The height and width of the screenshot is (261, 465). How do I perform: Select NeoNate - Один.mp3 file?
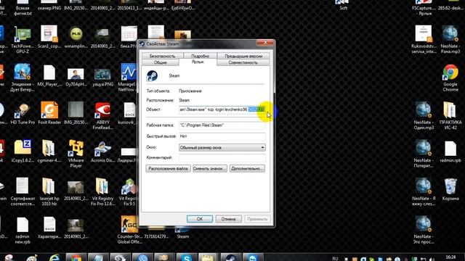pyautogui.click(x=424, y=116)
